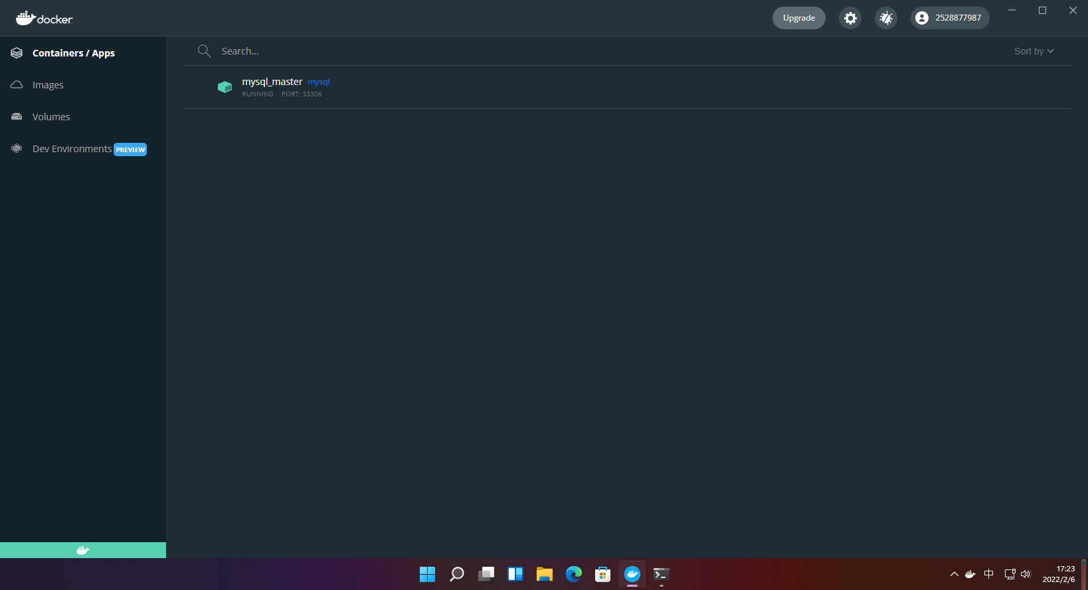Click the RUNNING status text
This screenshot has width=1088, height=590.
pyautogui.click(x=258, y=94)
